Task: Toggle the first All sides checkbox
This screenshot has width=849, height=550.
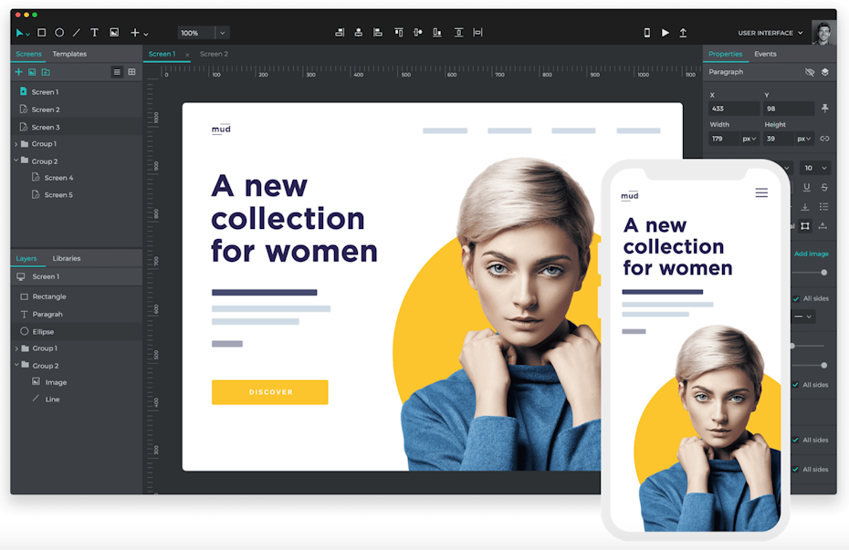Action: [795, 298]
